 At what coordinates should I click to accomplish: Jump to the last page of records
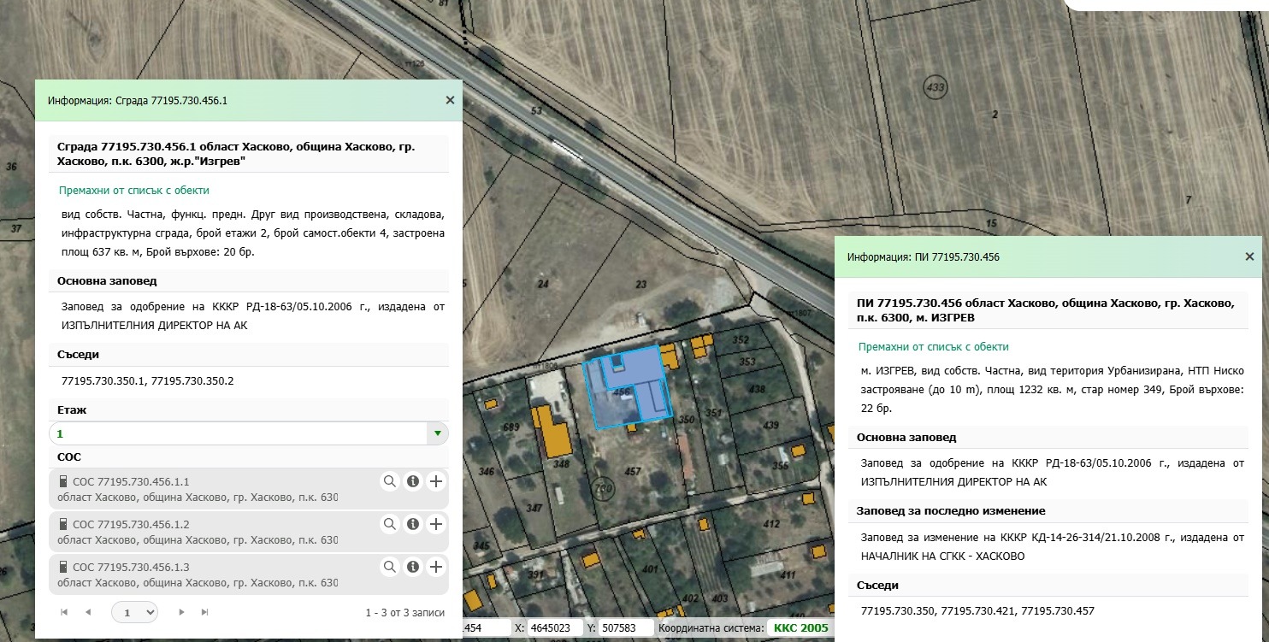[204, 612]
